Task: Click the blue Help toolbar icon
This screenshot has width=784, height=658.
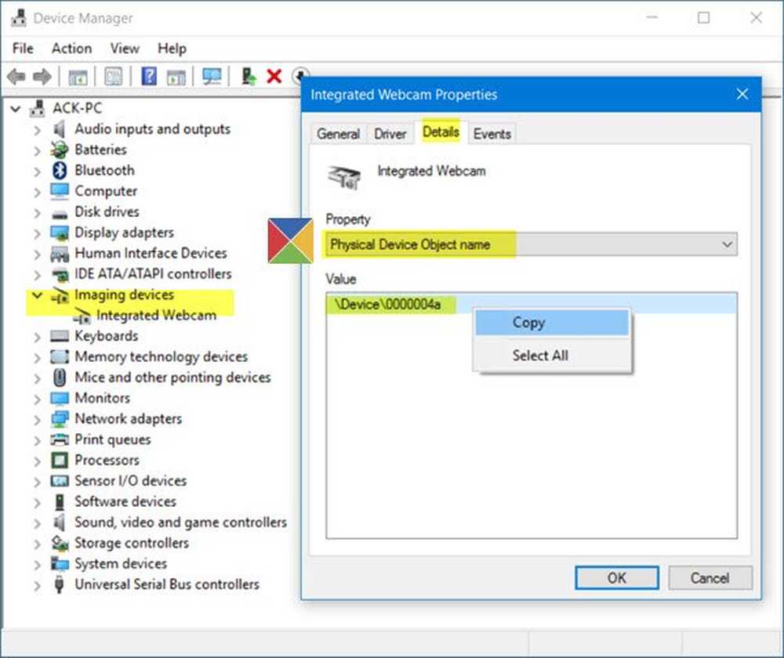Action: click(x=149, y=76)
